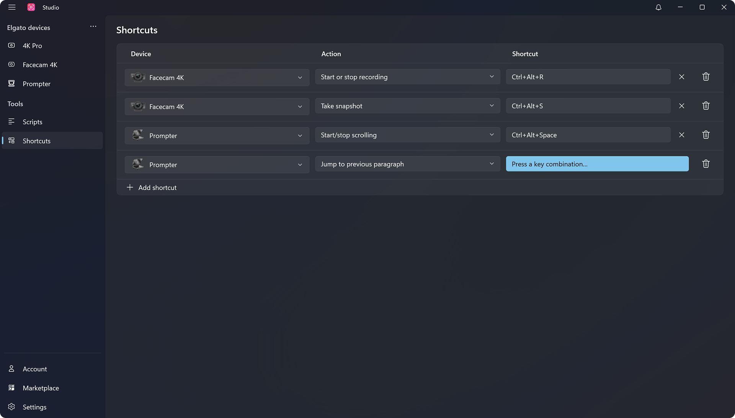735x418 pixels.
Task: Click the Shortcuts page heading
Action: 137,30
